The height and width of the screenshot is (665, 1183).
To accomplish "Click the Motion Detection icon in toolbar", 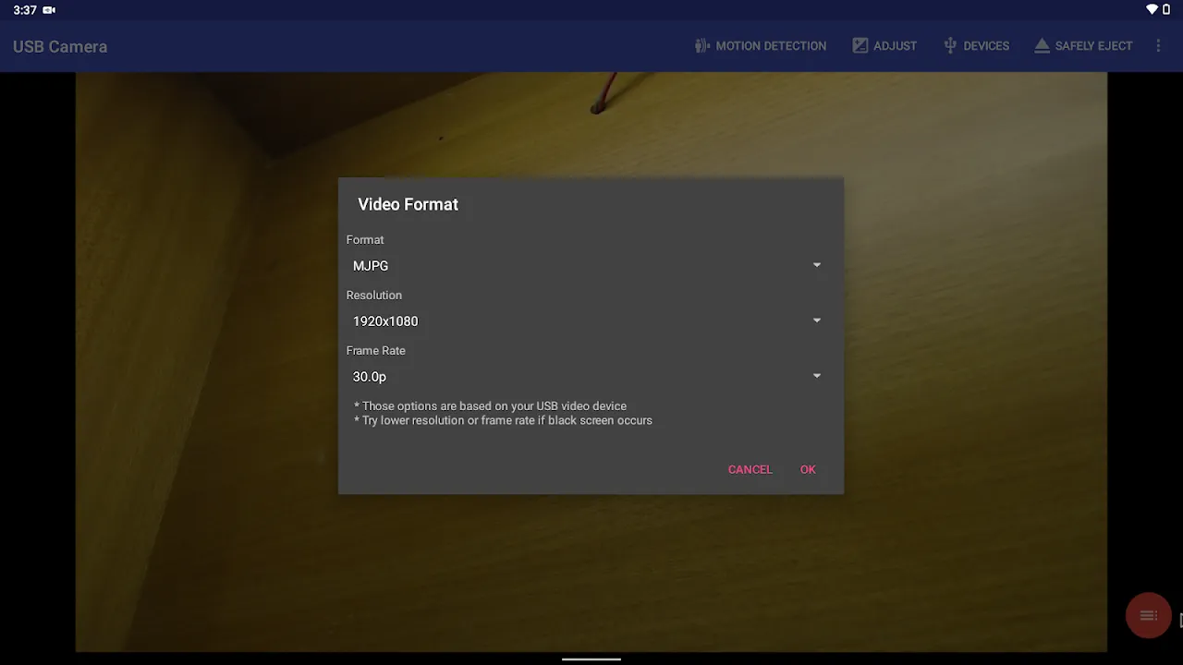I will 702,45.
